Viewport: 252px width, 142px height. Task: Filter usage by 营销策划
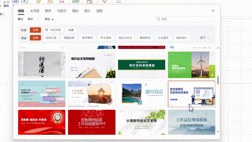coord(145,38)
